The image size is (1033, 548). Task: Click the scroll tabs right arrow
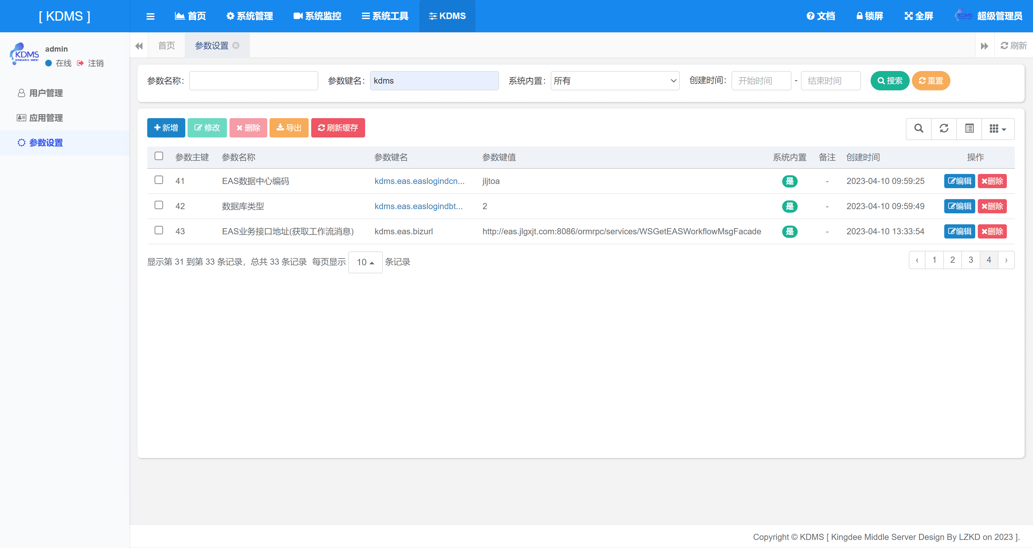(984, 46)
